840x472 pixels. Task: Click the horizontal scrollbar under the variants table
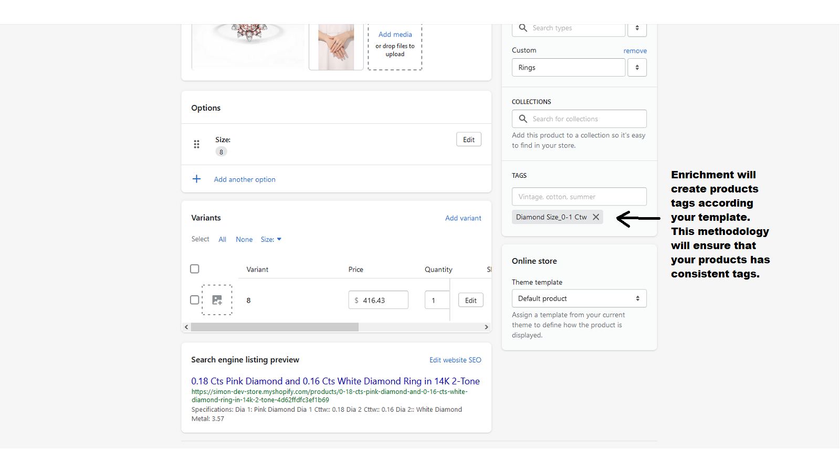point(275,327)
